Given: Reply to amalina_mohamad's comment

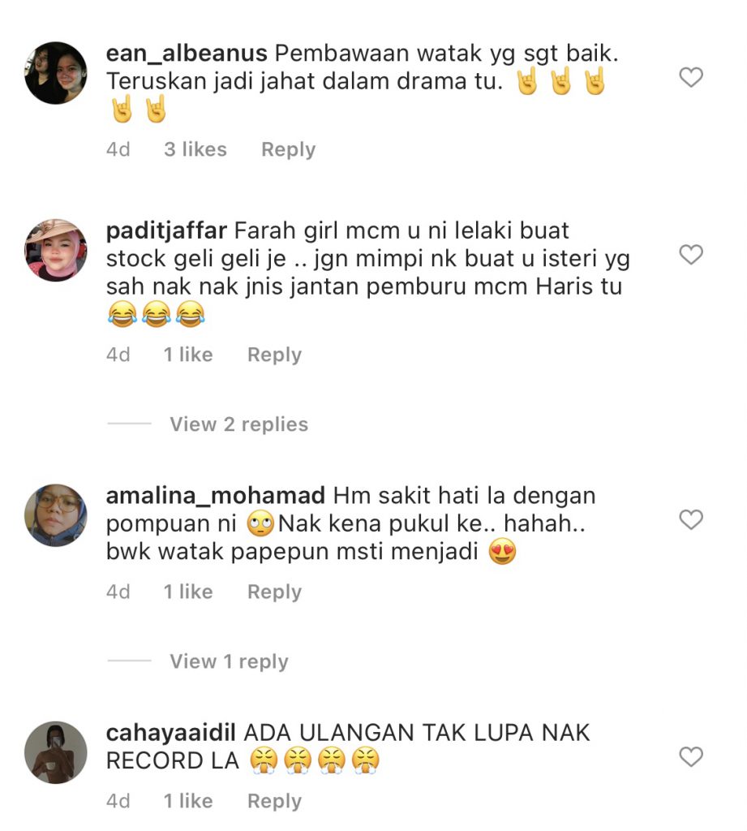Looking at the screenshot, I should click(x=274, y=592).
